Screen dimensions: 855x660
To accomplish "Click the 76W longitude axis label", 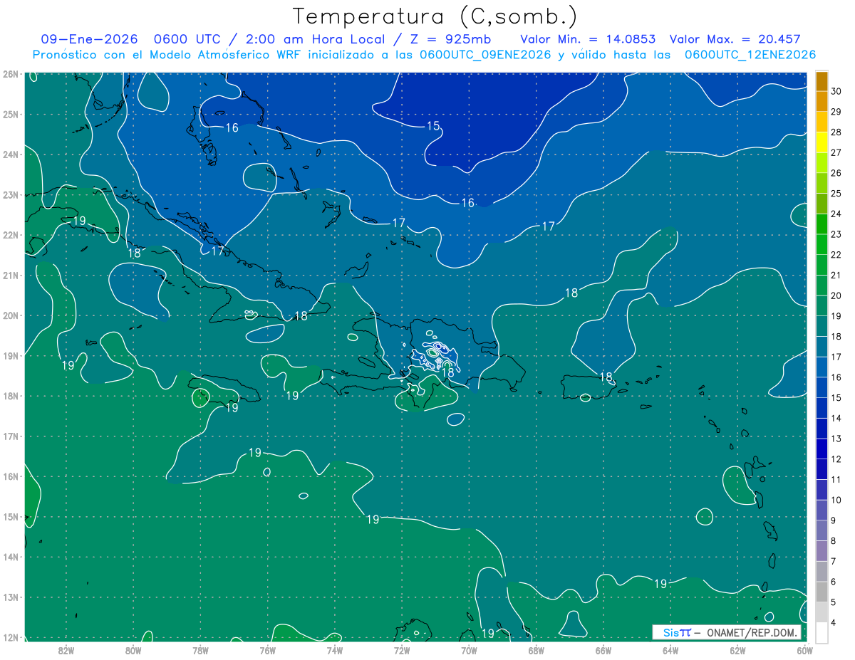I will (x=267, y=650).
